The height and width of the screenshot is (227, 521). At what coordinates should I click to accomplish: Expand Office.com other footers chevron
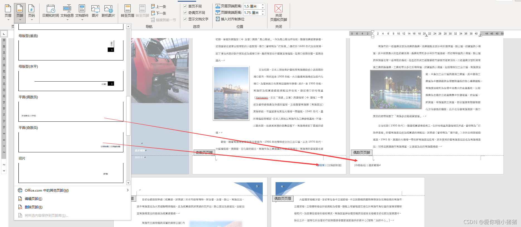click(x=128, y=190)
